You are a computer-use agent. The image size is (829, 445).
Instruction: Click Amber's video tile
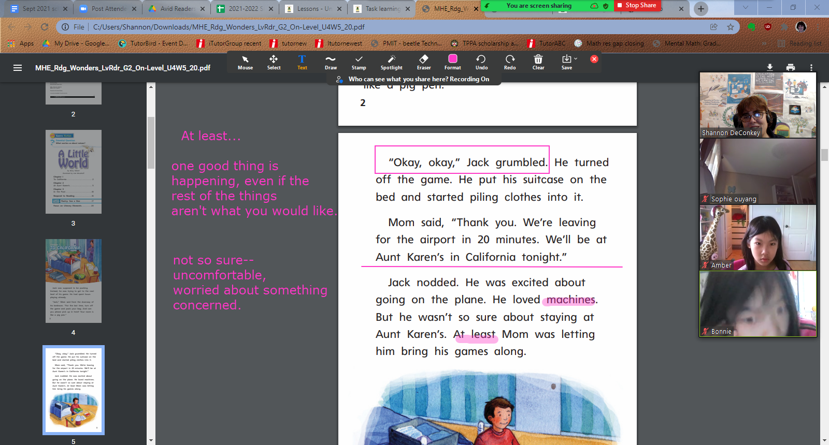pyautogui.click(x=758, y=238)
